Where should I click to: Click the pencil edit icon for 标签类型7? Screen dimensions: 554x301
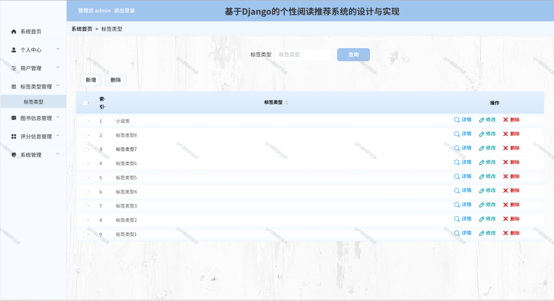coord(482,148)
